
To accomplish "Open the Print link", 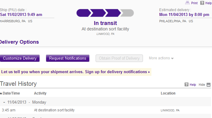I will pos(194,3).
